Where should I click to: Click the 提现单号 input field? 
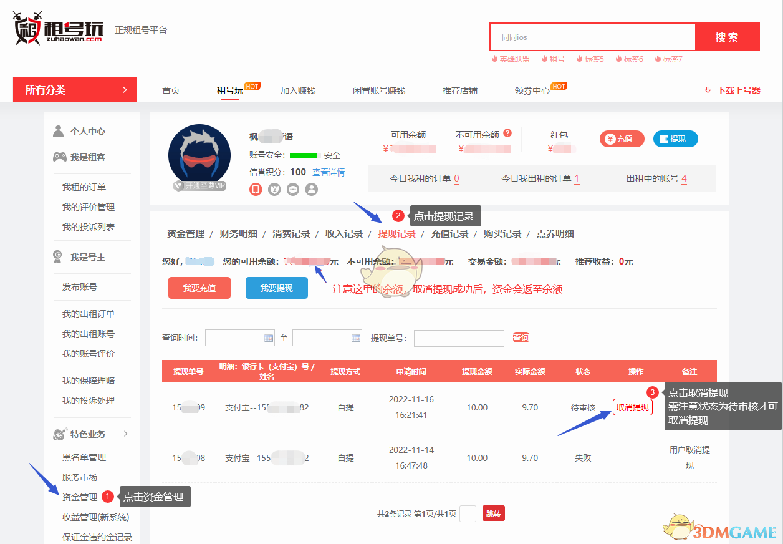(459, 338)
